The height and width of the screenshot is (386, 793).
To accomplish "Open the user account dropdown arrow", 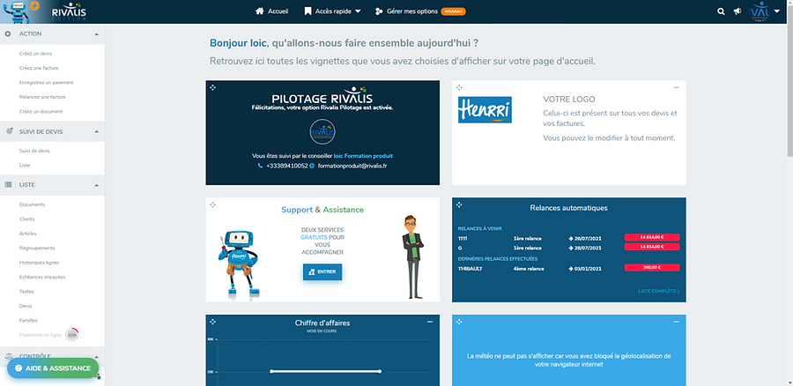I will [x=777, y=11].
